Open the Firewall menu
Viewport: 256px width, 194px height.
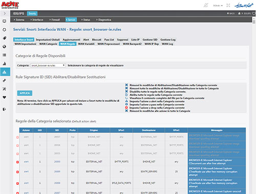[55, 20]
